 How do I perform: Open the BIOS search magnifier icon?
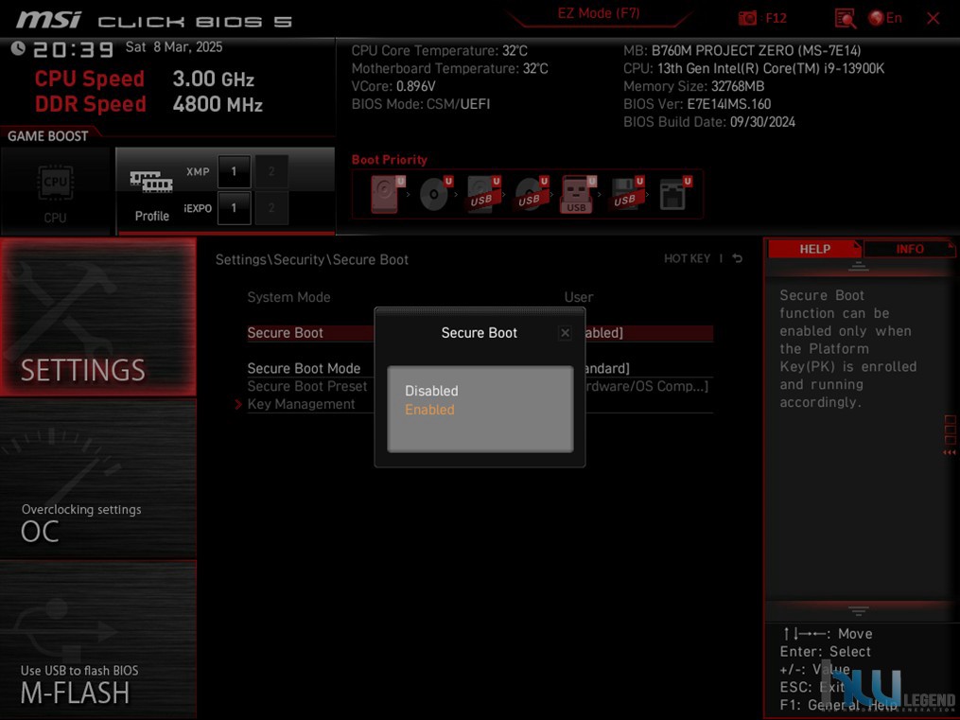tap(845, 18)
